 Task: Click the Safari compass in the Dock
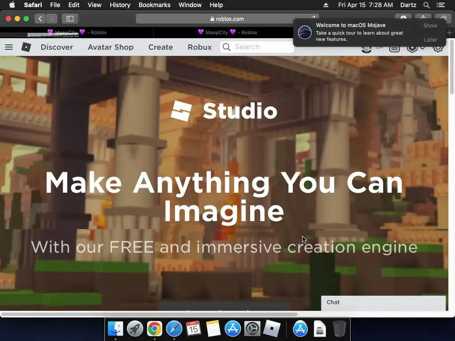tap(174, 329)
